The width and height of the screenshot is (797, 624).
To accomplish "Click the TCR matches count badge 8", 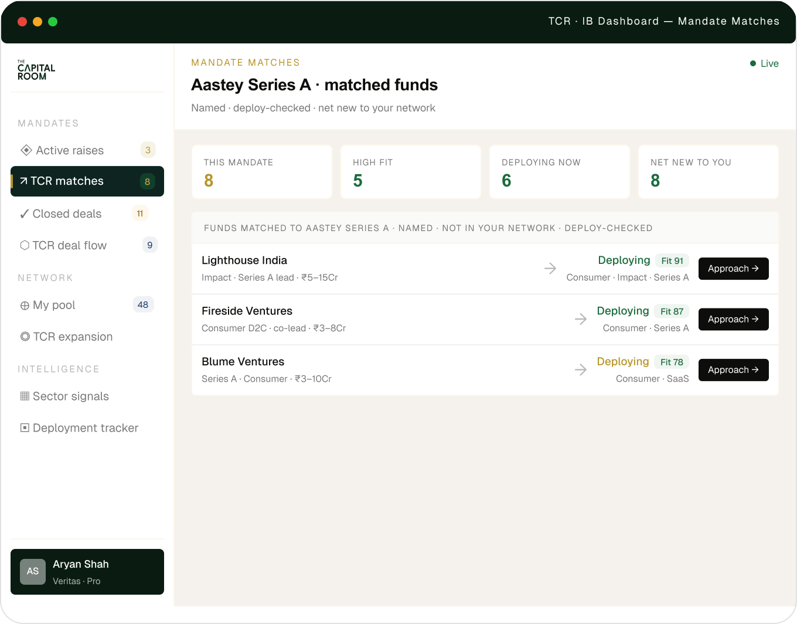I will 147,181.
